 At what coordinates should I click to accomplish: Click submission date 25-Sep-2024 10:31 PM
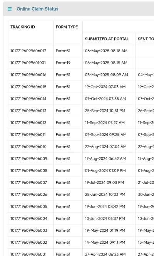(105, 111)
